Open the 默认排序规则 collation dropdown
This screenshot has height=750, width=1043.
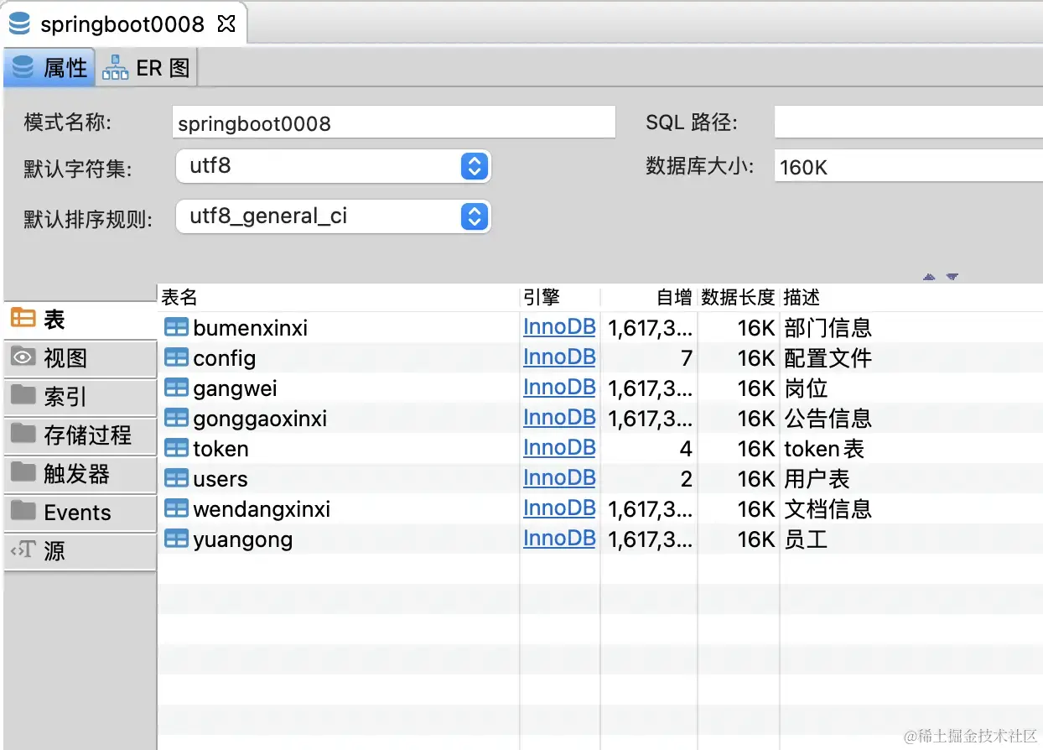[474, 216]
